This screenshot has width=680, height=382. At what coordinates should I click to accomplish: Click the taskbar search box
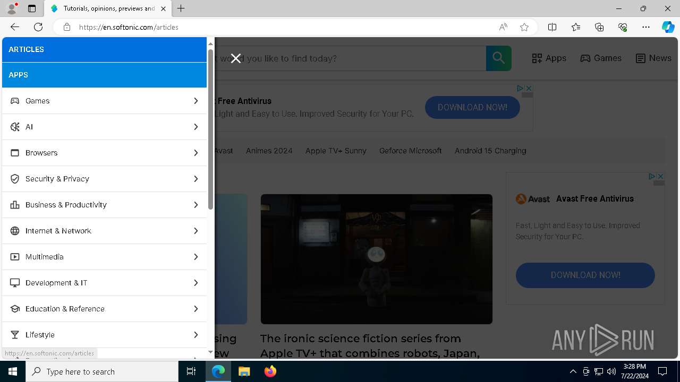(102, 371)
